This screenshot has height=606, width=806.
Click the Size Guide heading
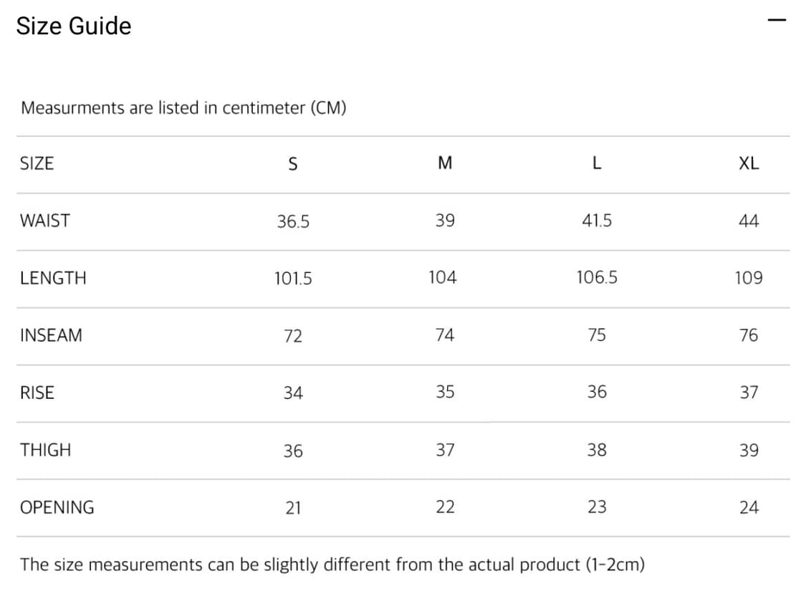[x=74, y=26]
